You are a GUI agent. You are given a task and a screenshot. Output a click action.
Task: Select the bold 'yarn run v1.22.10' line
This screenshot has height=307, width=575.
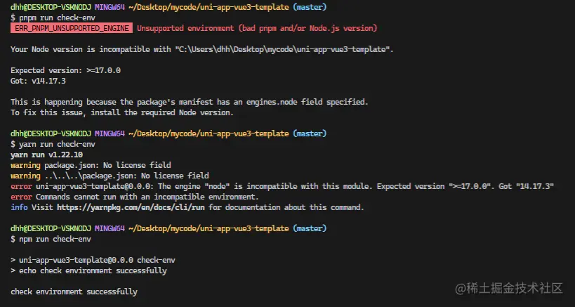point(46,155)
